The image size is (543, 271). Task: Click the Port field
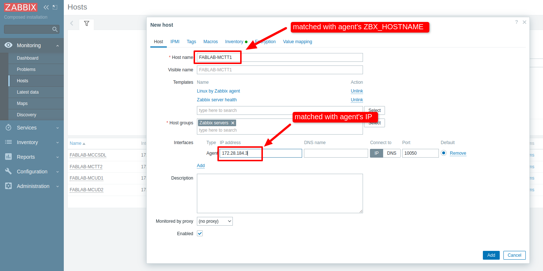tap(421, 153)
